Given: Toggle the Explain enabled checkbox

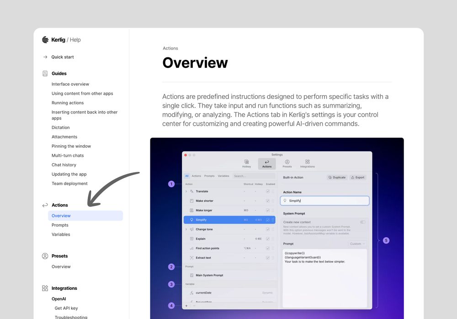Looking at the screenshot, I should 267,239.
